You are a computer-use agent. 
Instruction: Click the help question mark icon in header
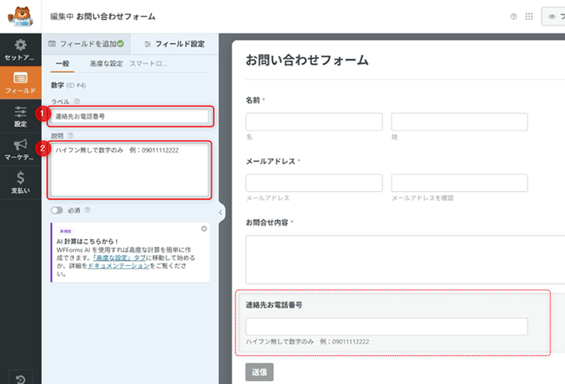(x=513, y=17)
